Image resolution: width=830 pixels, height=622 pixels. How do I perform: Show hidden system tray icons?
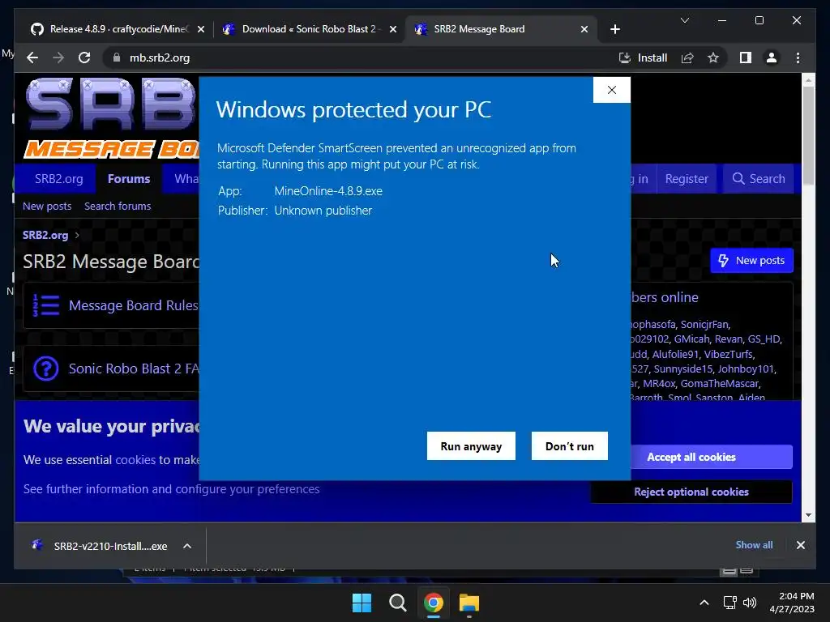[704, 603]
